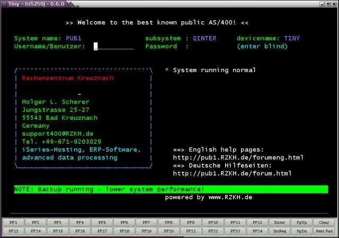Click the window icon in title bar
This screenshot has height=238, width=339.
[4, 4]
